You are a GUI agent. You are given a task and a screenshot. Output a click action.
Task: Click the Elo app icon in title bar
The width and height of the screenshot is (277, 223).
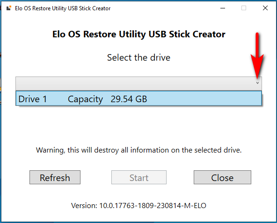click(8, 8)
